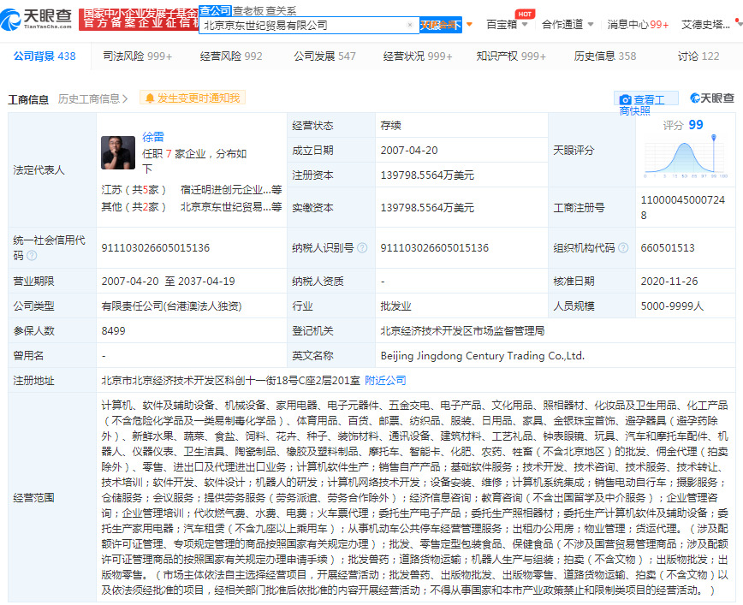Click unified credit code 91110302660501513​6 in left column
Screen dimensions: 743x605
[x=156, y=248]
